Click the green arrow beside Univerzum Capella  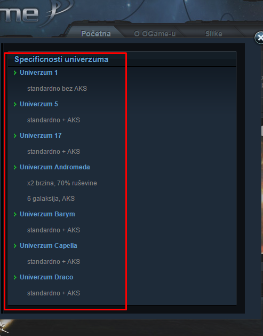(x=15, y=246)
